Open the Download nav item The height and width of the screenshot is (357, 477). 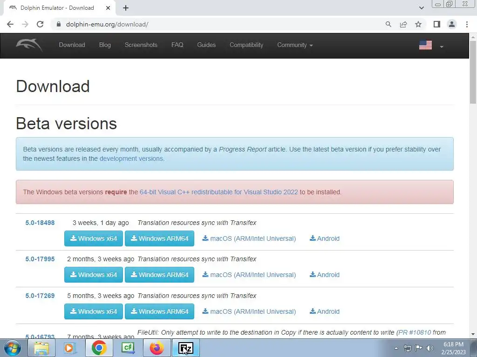pyautogui.click(x=72, y=45)
